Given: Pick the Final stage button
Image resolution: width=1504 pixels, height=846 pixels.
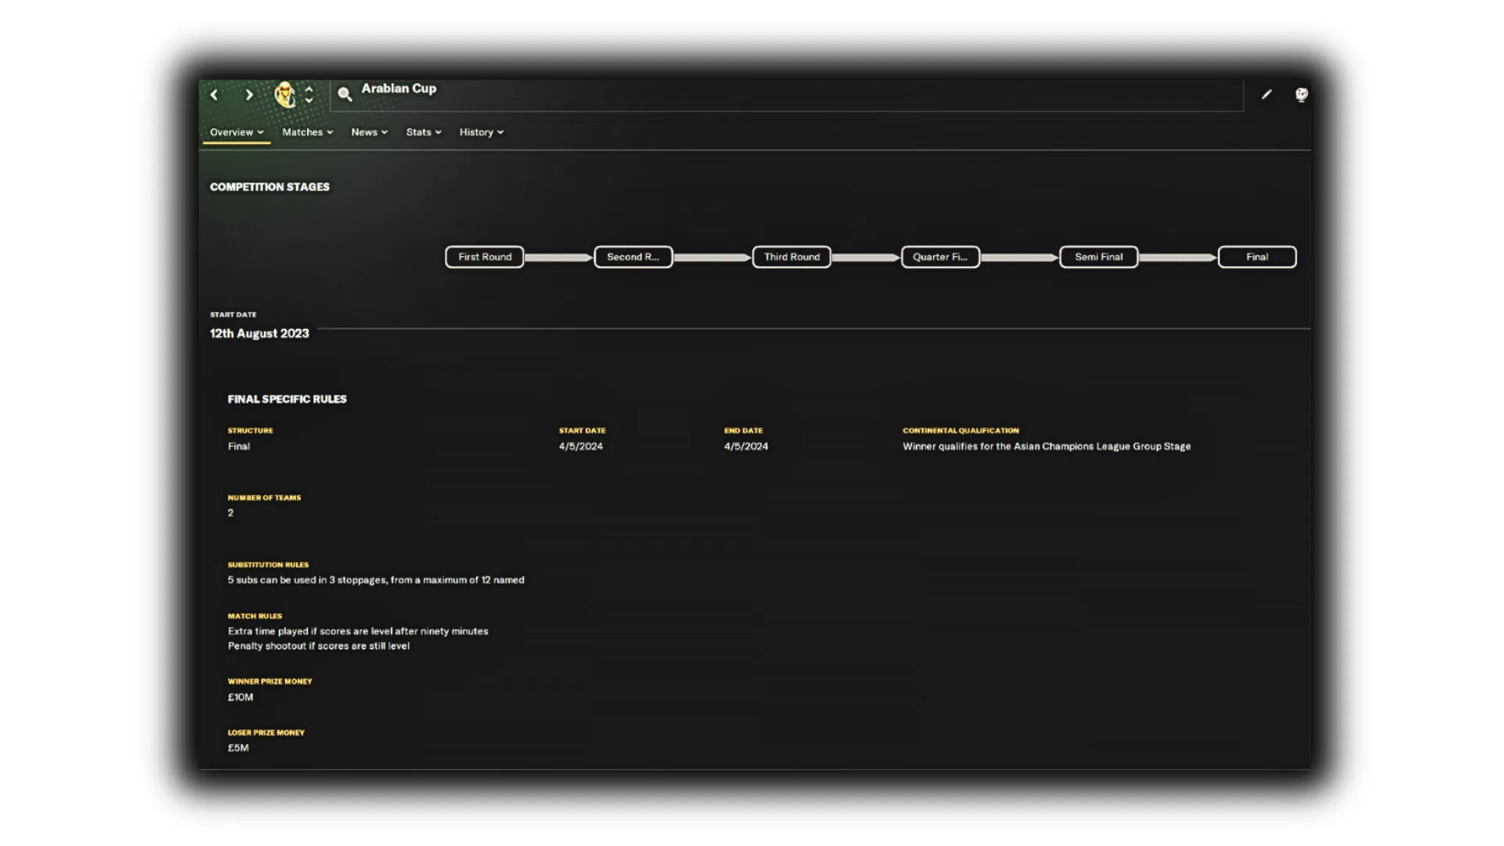Looking at the screenshot, I should point(1257,257).
